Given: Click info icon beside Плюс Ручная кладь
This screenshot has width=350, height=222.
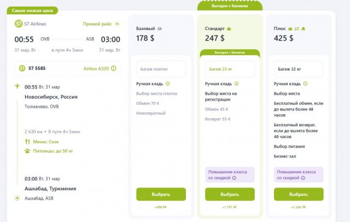Looking at the screenshot, I should pos(305,84).
